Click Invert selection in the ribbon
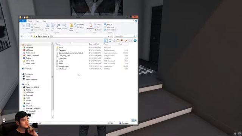 tap(110, 30)
